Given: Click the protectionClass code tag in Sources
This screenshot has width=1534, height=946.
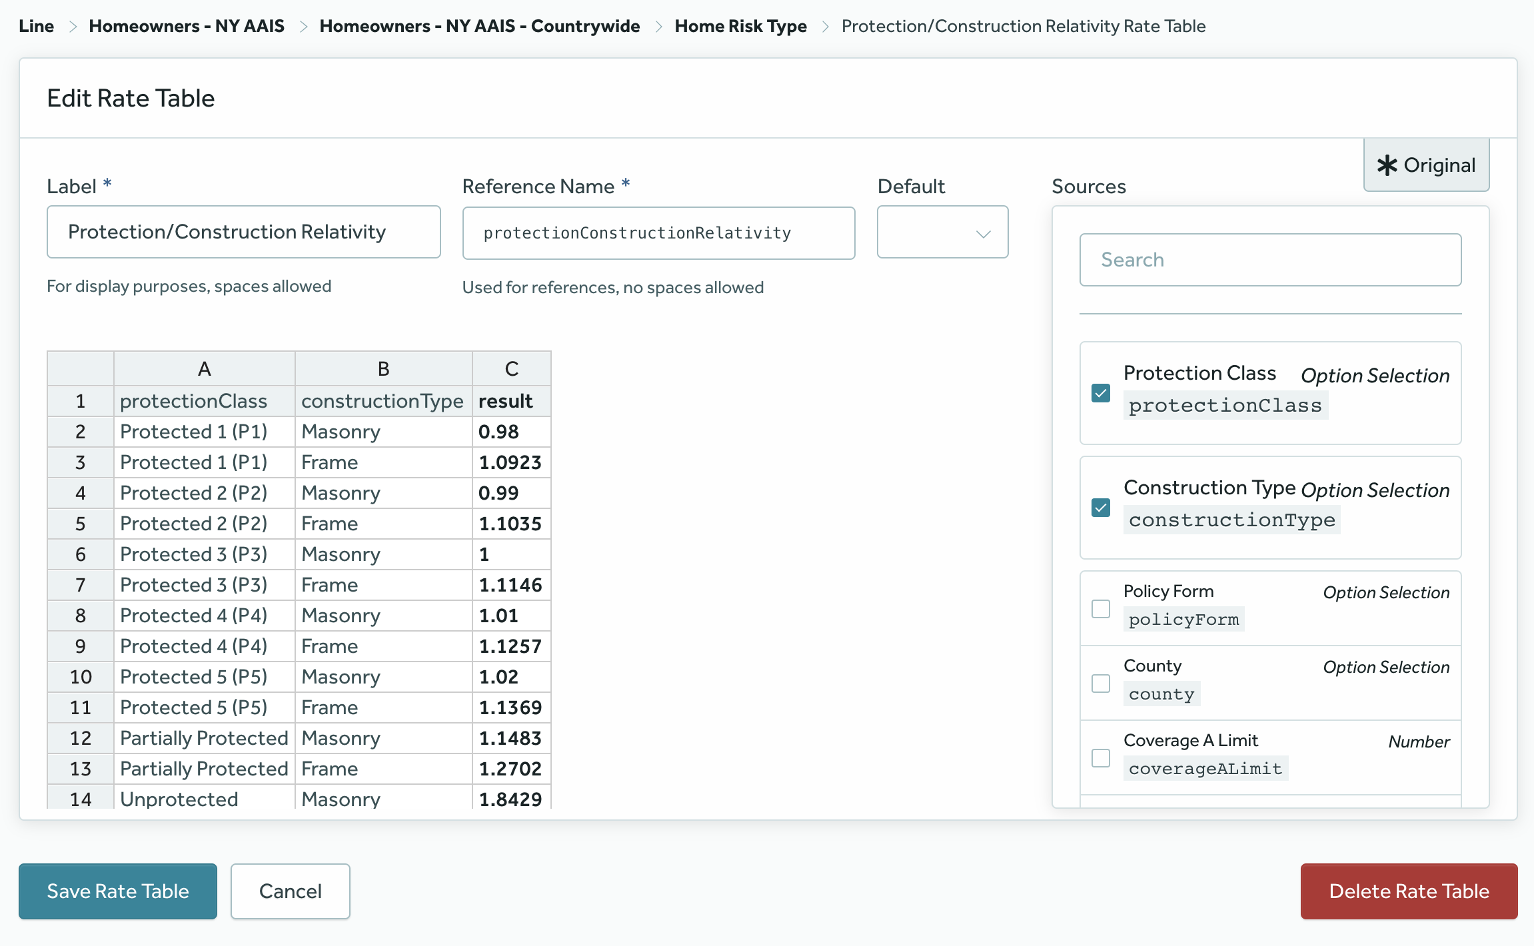Looking at the screenshot, I should click(x=1225, y=405).
